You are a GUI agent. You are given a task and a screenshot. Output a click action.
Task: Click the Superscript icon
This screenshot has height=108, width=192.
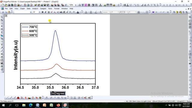click(x=52, y=12)
